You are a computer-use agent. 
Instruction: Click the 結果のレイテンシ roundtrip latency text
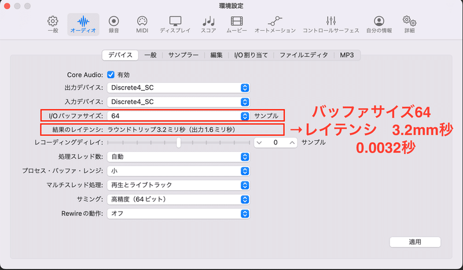tap(171, 130)
